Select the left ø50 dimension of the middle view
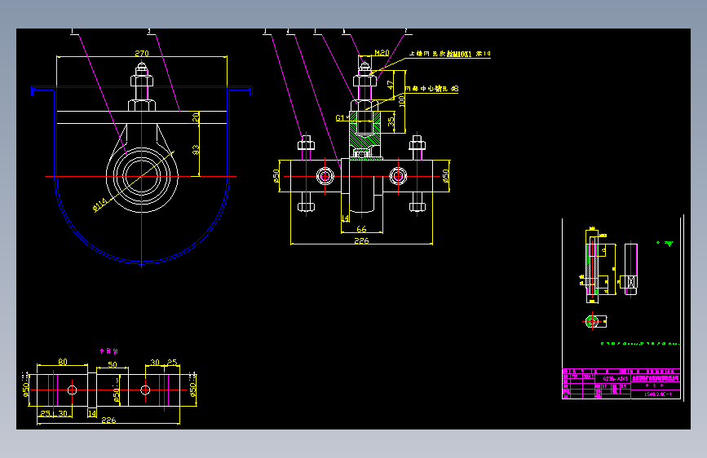 click(x=276, y=176)
